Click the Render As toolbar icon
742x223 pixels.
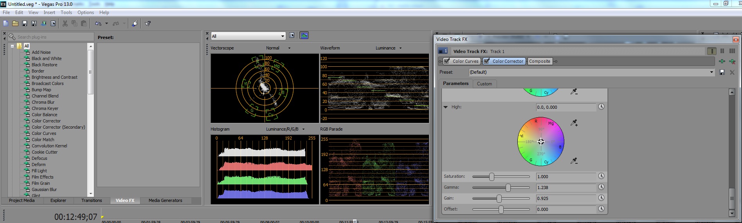[x=43, y=23]
